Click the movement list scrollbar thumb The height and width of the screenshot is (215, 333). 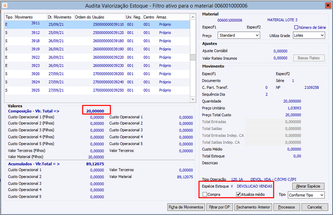pyautogui.click(x=193, y=57)
